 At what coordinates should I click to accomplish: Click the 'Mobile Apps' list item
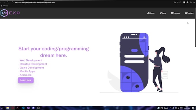click(x=27, y=71)
